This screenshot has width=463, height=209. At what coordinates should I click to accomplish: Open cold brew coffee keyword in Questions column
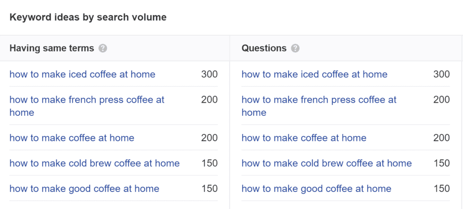[x=326, y=163]
